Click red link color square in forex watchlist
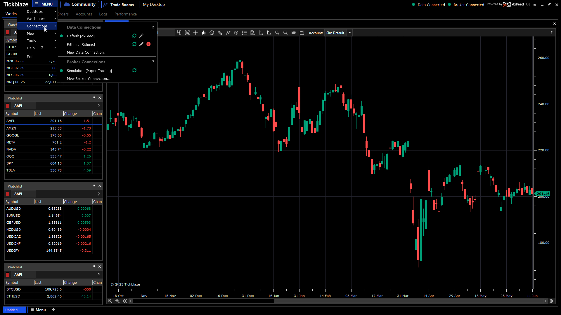 tap(8, 194)
